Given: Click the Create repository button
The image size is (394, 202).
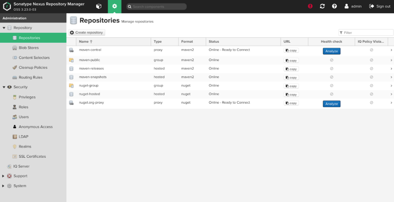Looking at the screenshot, I should pyautogui.click(x=87, y=32).
